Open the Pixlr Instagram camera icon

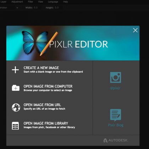(116, 77)
